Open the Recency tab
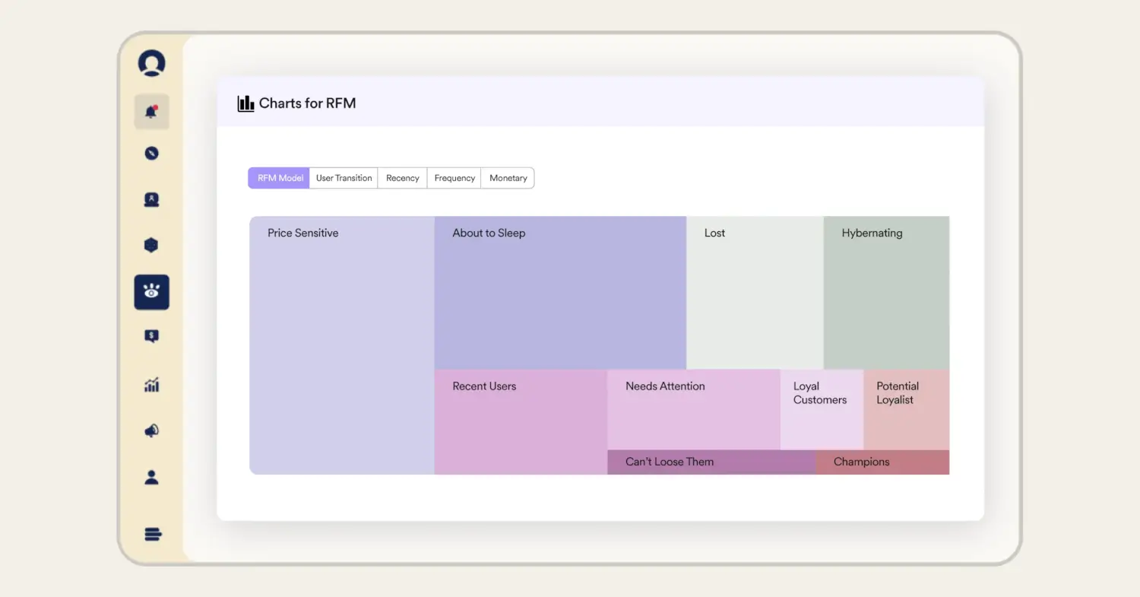Screen dimensions: 1140x597 402,178
